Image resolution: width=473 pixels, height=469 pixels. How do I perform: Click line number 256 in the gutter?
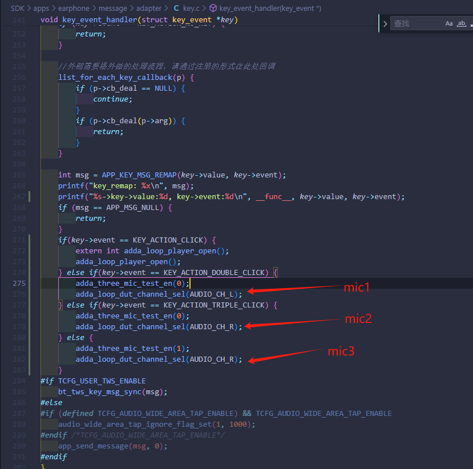[19, 77]
